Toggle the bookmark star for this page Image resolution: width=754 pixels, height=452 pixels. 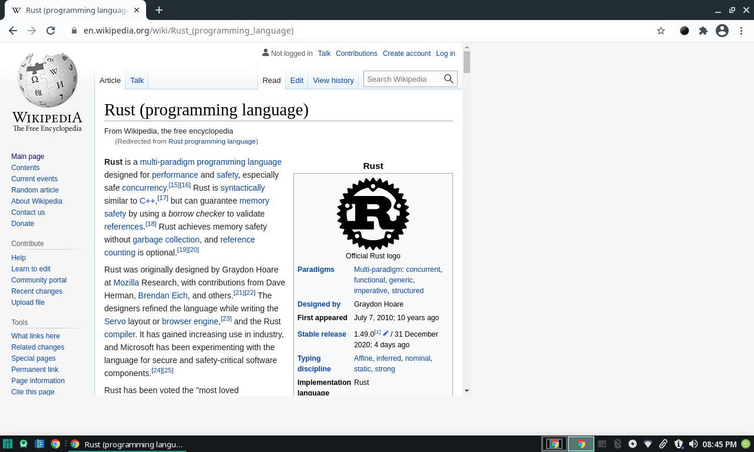tap(660, 30)
